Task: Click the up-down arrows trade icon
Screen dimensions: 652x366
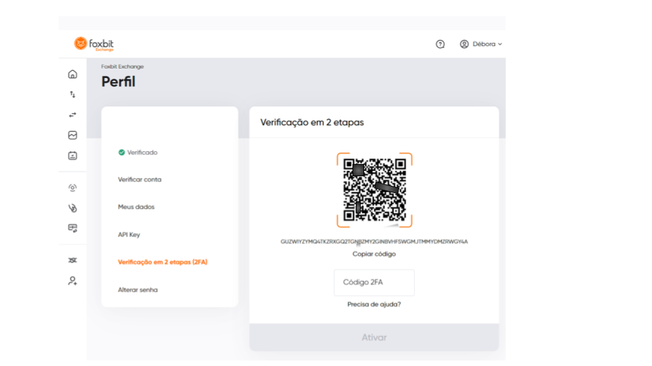Action: [x=73, y=95]
